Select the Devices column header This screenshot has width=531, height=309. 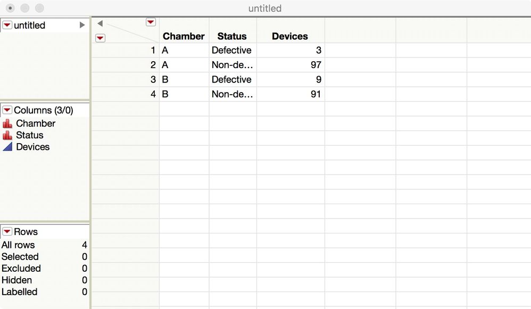click(290, 36)
